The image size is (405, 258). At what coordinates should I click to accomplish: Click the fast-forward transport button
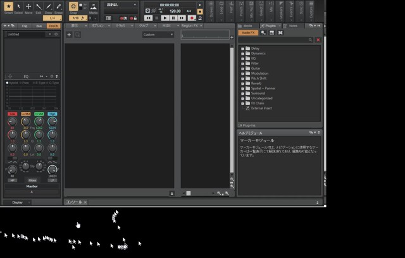(182, 18)
